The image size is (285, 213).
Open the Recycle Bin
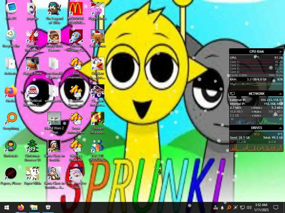coord(11,39)
